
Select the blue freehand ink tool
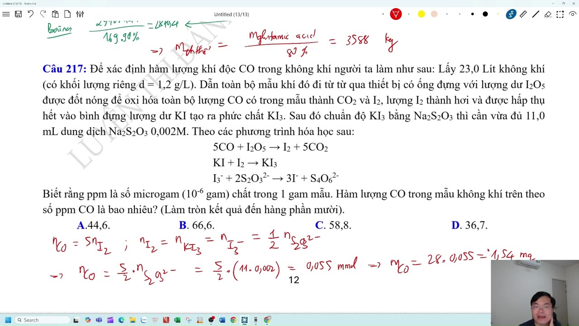[511, 14]
